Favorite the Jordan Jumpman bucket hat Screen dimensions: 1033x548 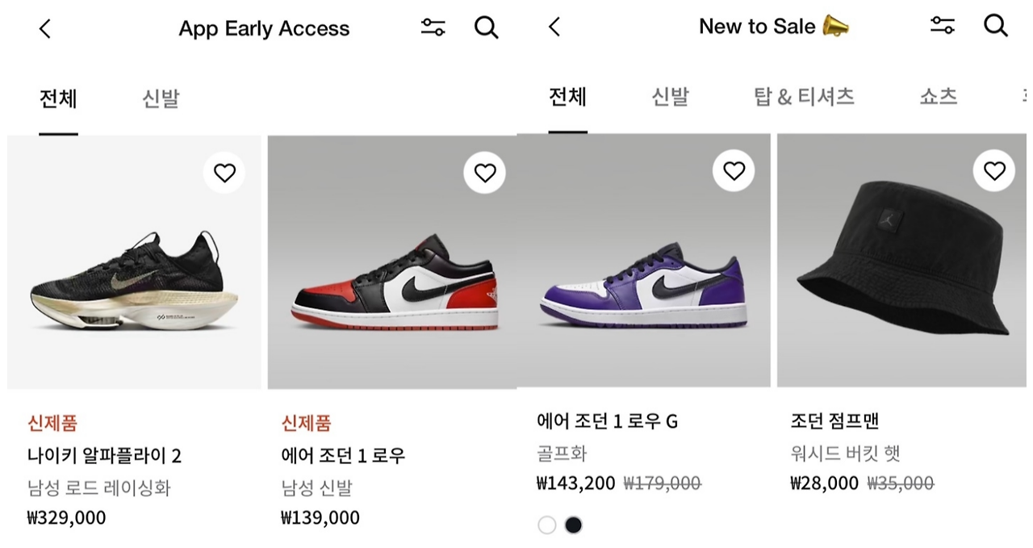tap(994, 171)
